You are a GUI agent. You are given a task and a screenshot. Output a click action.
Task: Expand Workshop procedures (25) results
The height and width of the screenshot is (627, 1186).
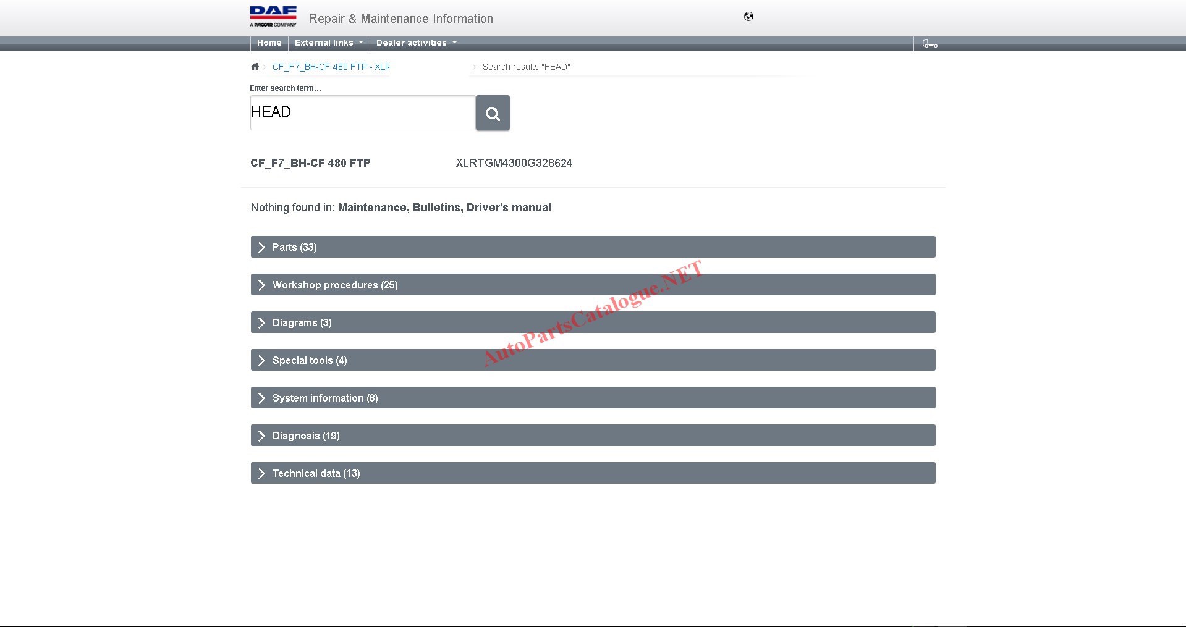coord(335,285)
